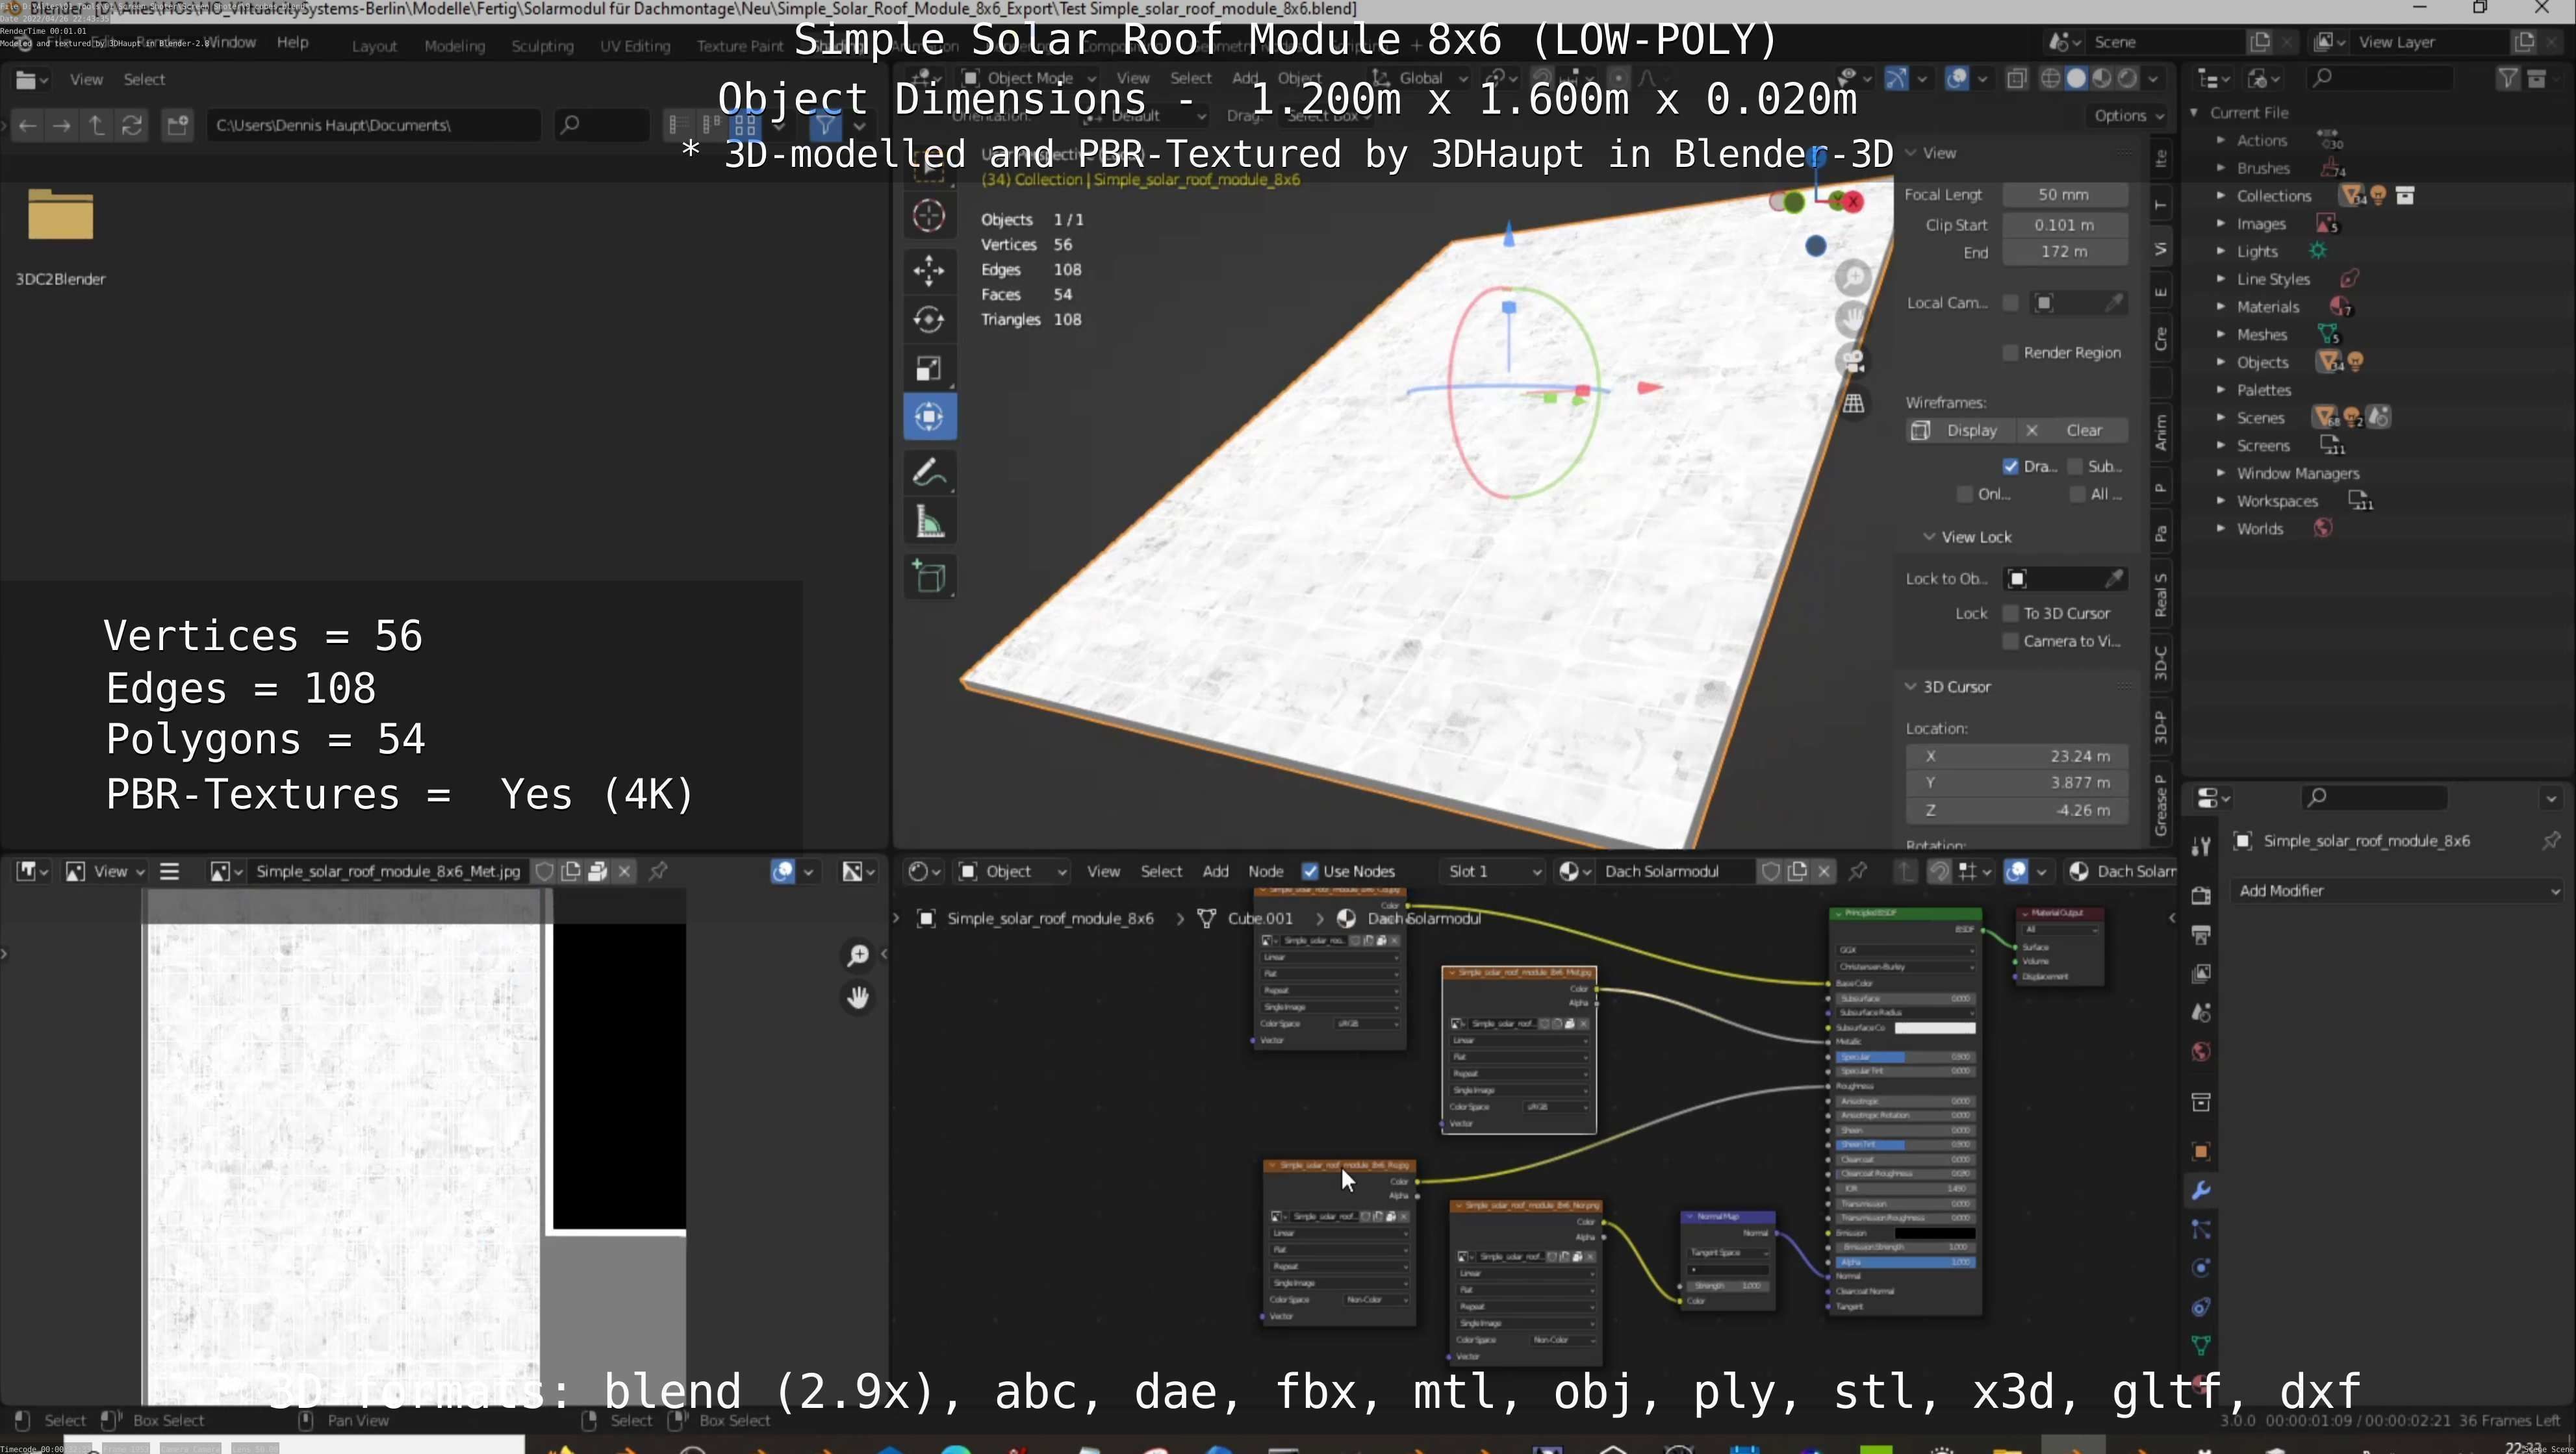Click the file browser refresh icon
The image size is (2576, 1454).
pos(132,125)
